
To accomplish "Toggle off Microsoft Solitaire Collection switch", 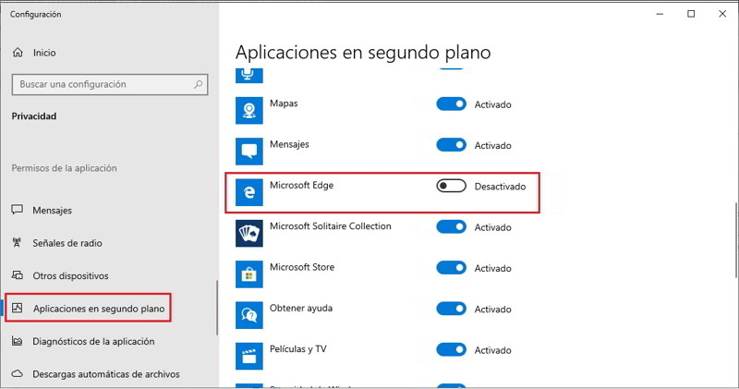I will pyautogui.click(x=451, y=226).
